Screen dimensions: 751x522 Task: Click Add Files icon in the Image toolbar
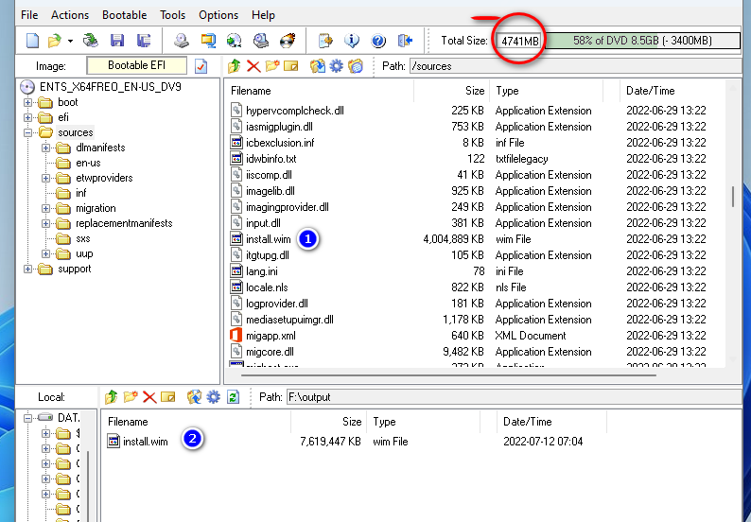click(318, 66)
